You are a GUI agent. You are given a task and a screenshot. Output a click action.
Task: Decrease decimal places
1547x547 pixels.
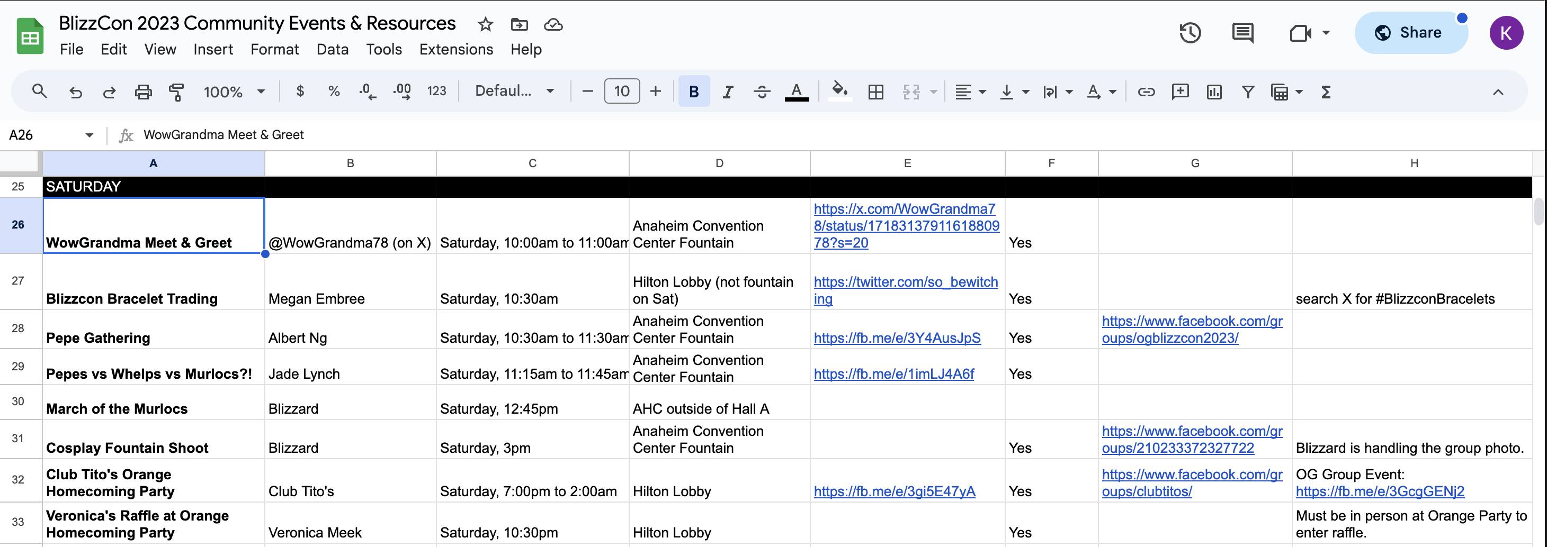point(367,92)
